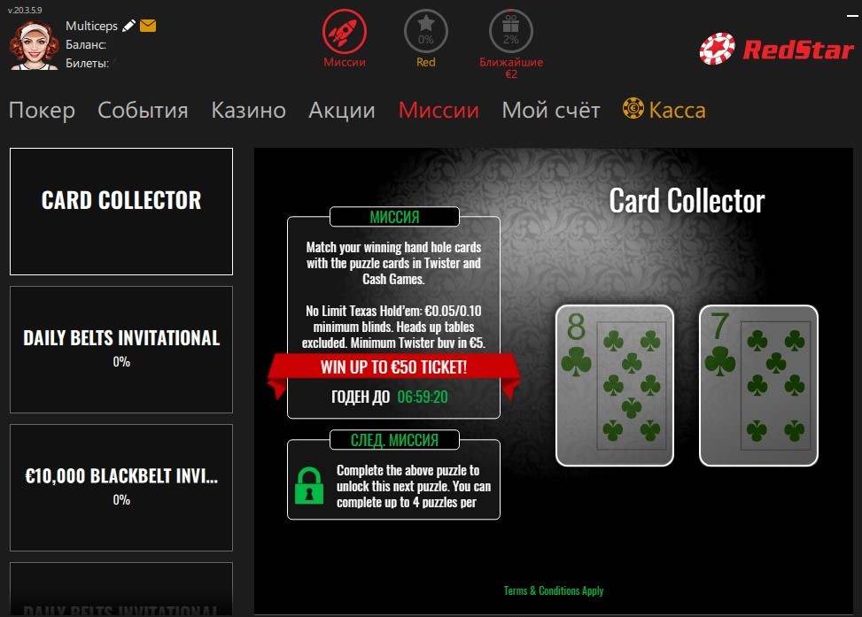Select the Мой счёт menu item
Screen dimensions: 862x617
pyautogui.click(x=551, y=110)
